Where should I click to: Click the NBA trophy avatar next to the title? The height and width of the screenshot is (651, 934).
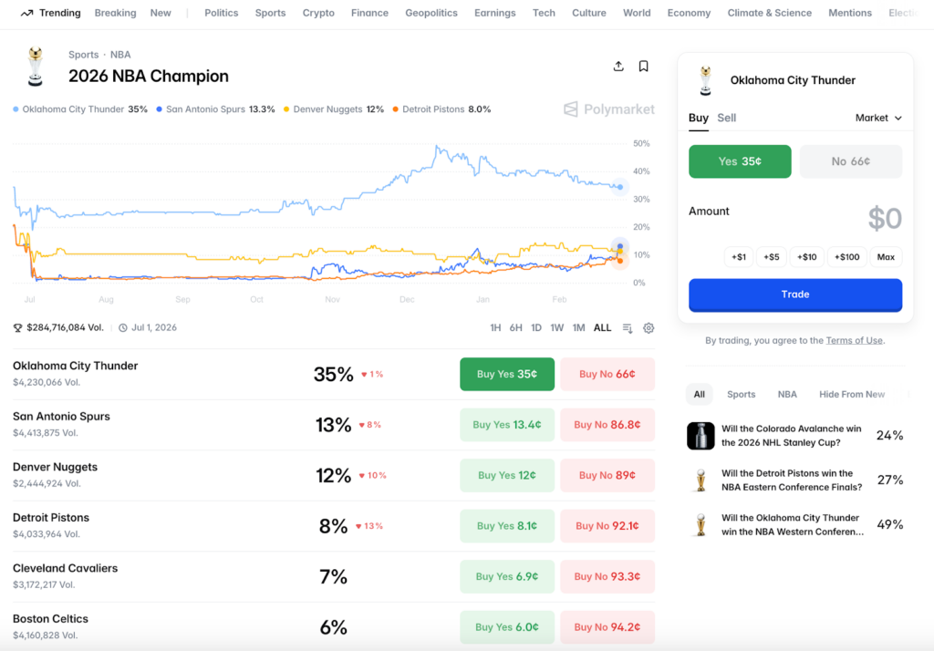point(35,66)
